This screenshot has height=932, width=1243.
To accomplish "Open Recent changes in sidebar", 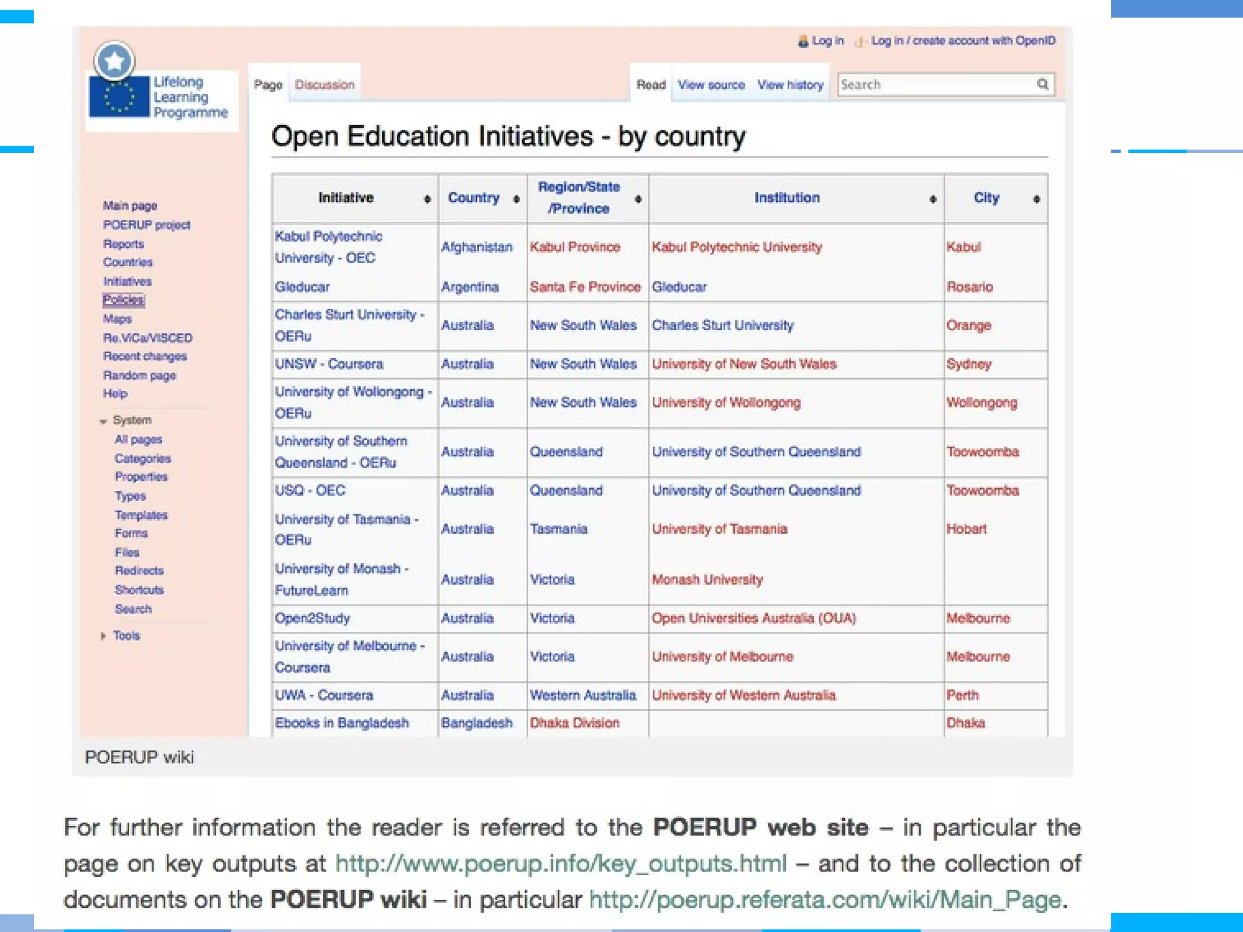I will click(x=144, y=357).
